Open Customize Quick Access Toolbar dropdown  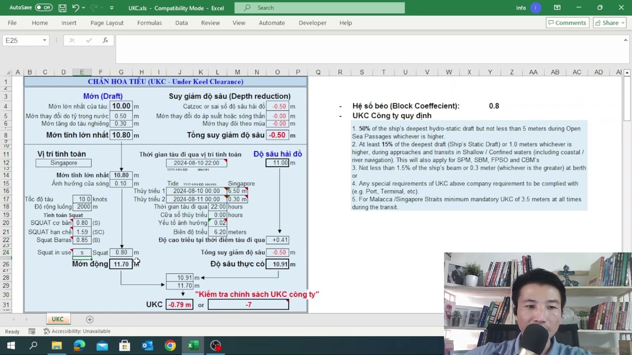(x=112, y=8)
